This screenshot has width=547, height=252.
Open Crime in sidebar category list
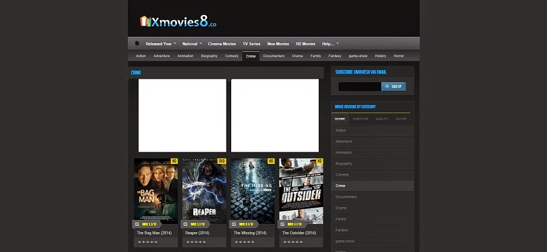[372, 185]
